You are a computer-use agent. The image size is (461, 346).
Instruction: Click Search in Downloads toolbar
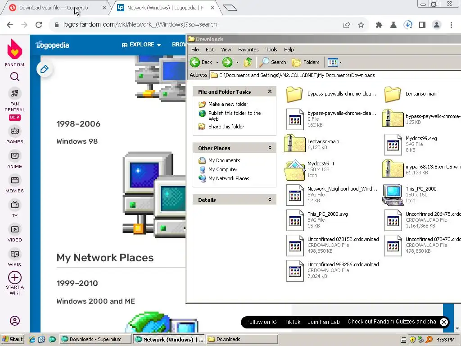273,62
